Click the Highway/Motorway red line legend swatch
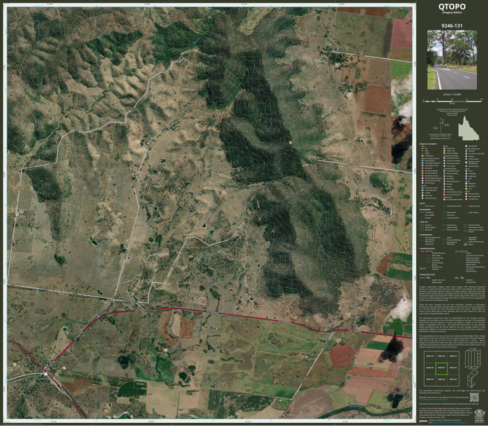 428,253
